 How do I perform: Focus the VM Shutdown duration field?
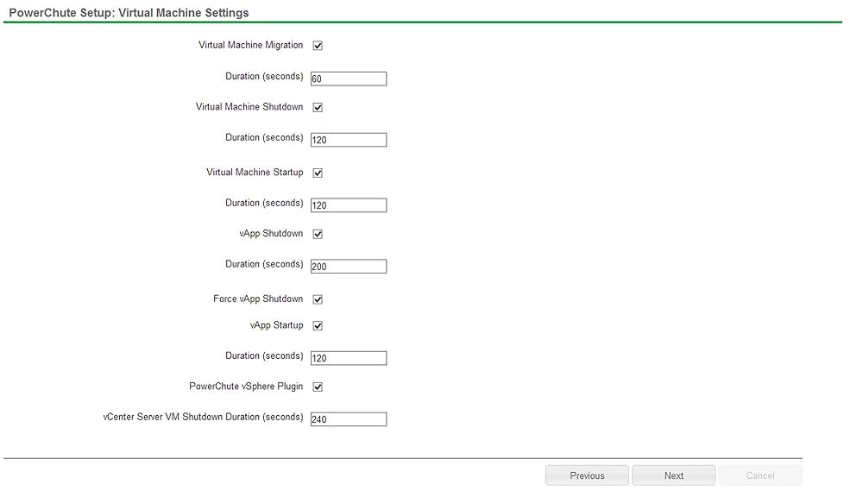pyautogui.click(x=349, y=140)
